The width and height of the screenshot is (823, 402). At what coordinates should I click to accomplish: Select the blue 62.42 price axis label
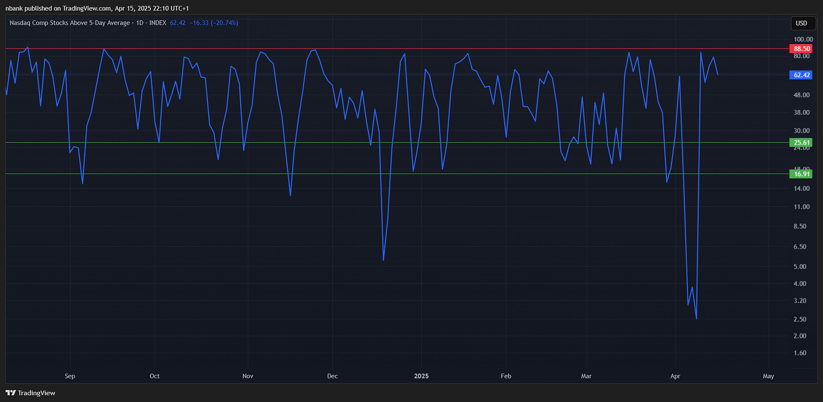[x=802, y=75]
